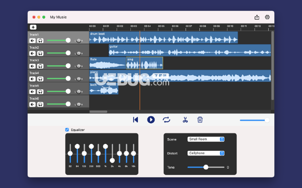
Task: Open settings gear icon
Action: pyautogui.click(x=267, y=17)
